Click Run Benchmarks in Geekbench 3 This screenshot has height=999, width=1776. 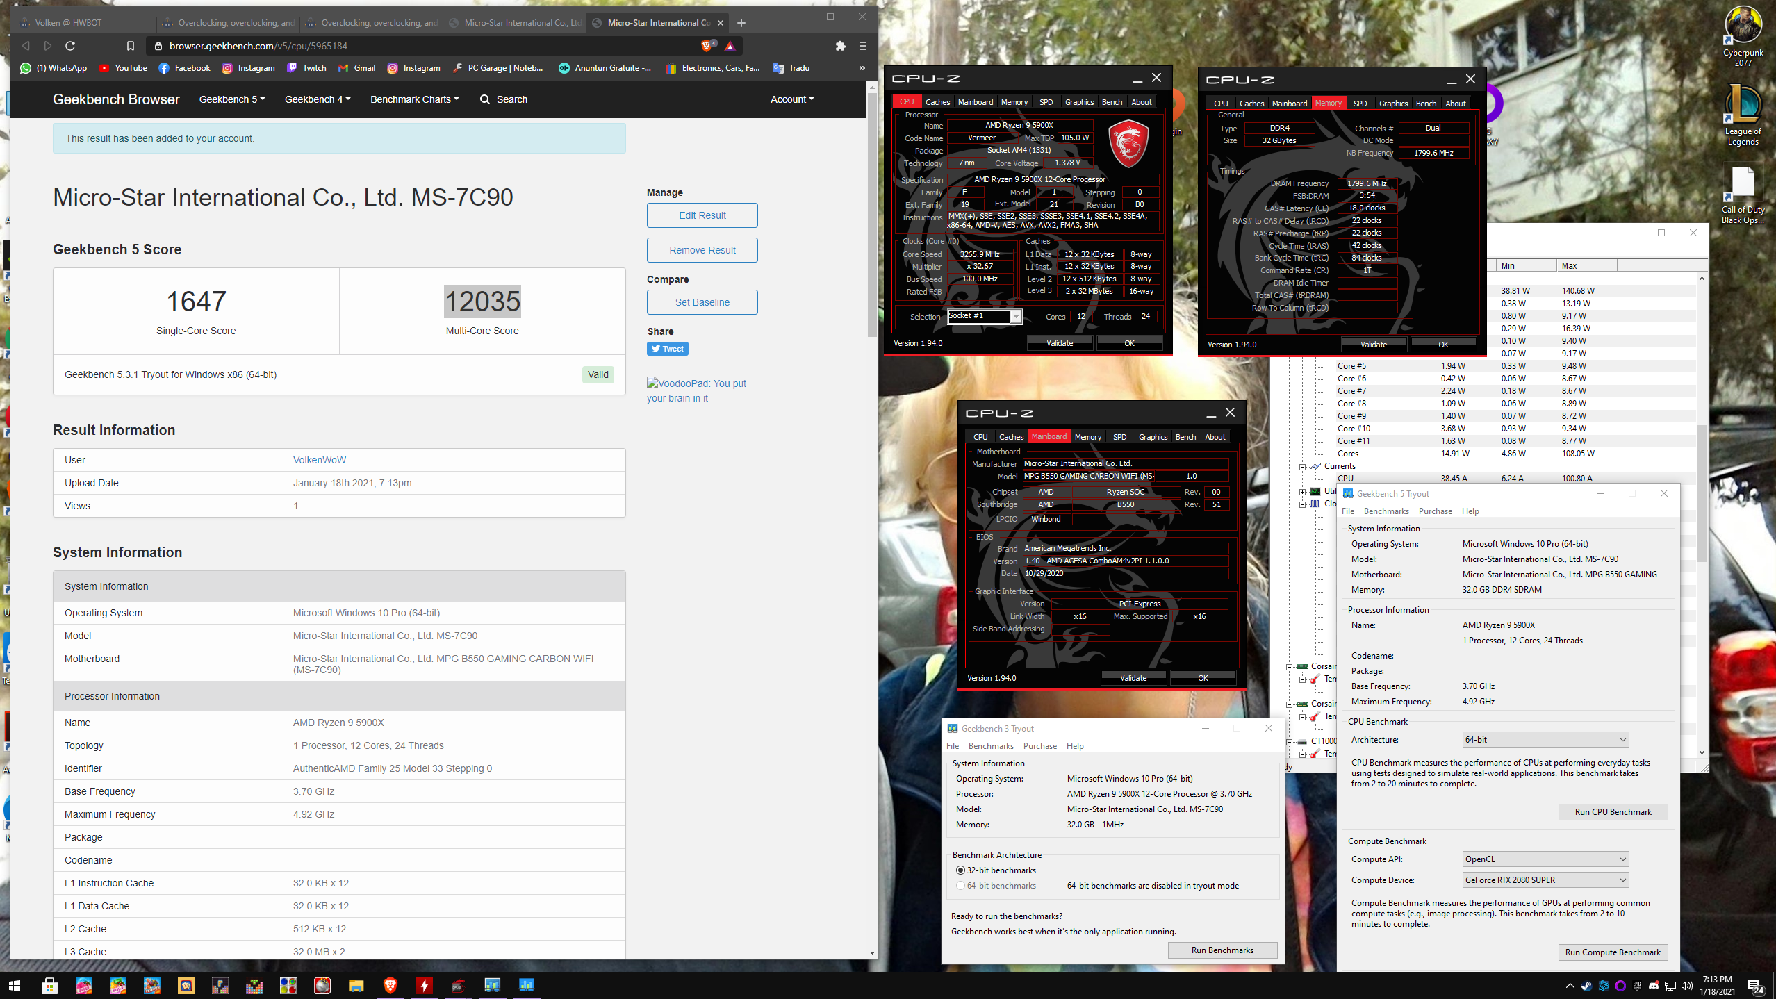click(x=1222, y=950)
